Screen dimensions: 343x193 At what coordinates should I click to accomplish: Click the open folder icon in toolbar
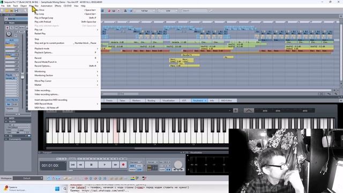point(7,11)
